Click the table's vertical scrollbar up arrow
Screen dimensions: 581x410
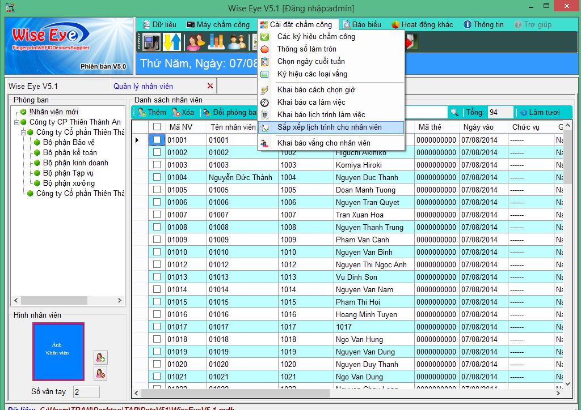[x=567, y=126]
